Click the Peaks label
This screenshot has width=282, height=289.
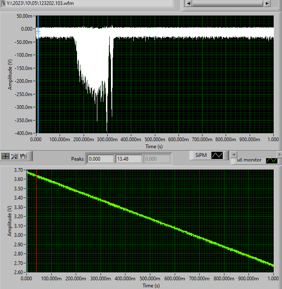(x=77, y=159)
